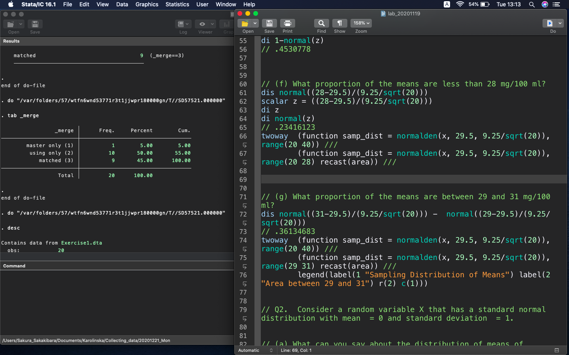Click the input source 'A' icon

pos(447,4)
